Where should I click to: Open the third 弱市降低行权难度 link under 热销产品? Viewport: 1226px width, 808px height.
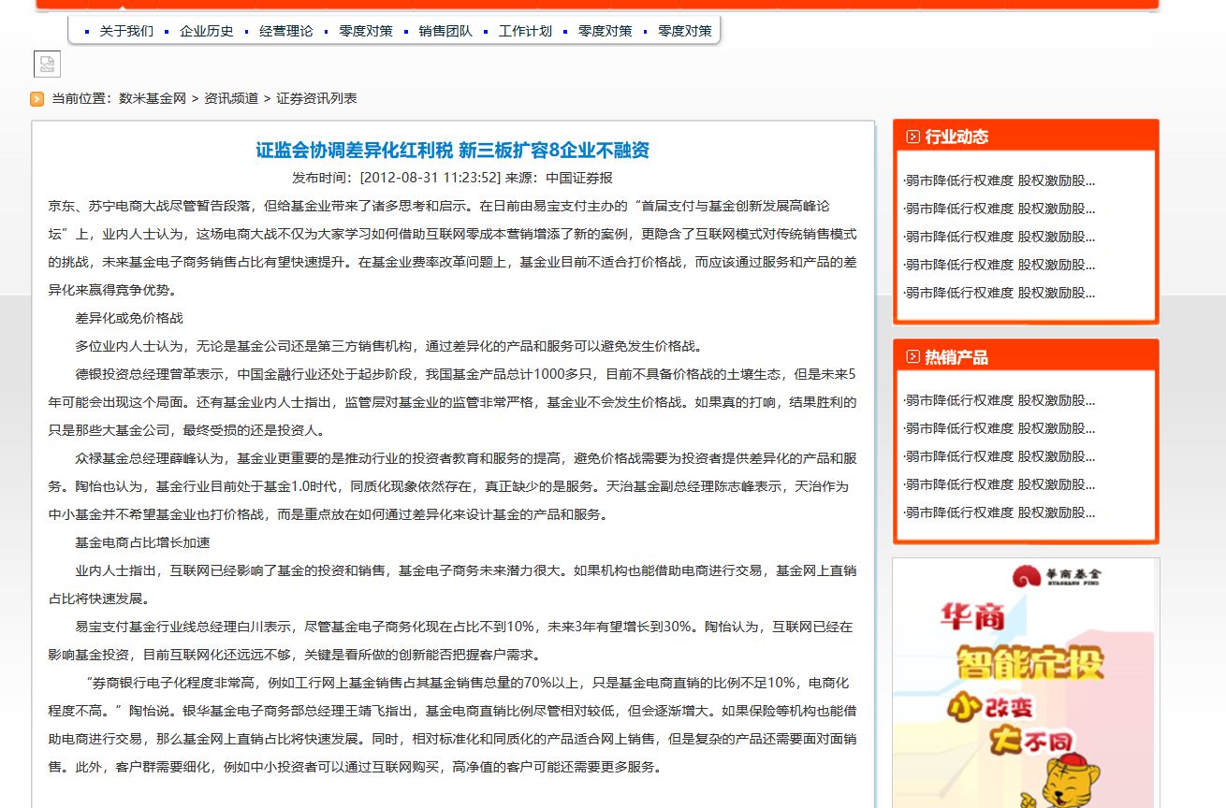coord(999,456)
